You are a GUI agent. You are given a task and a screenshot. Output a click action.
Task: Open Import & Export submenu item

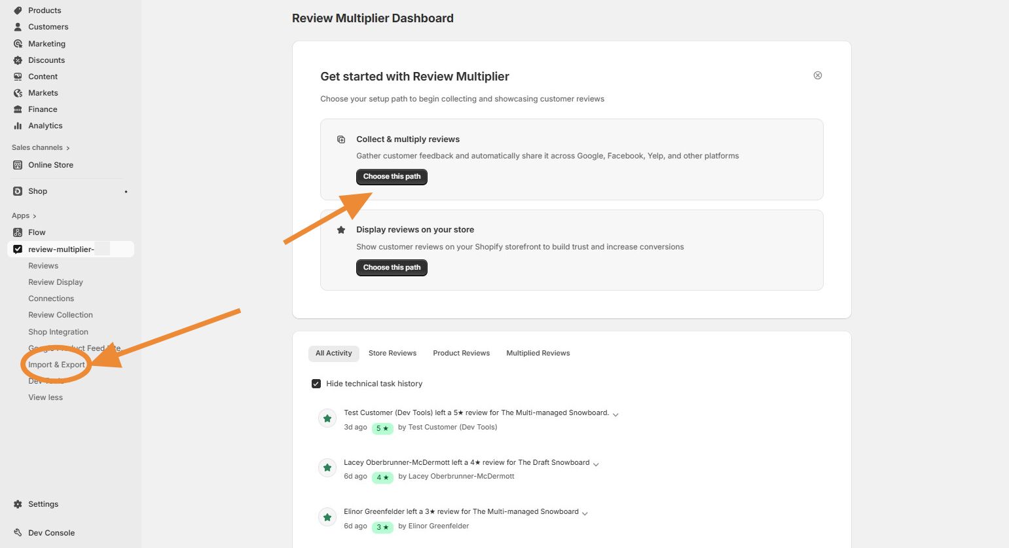click(56, 365)
